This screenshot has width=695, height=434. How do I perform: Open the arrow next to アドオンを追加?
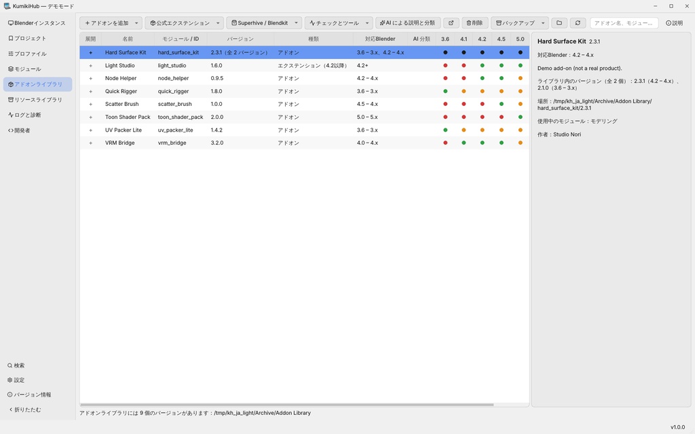point(136,23)
